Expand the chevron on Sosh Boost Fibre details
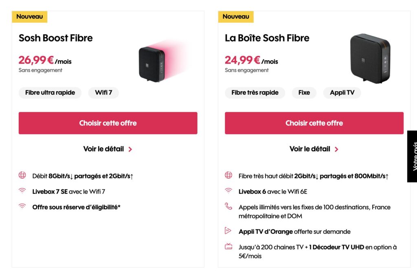Screen dimensions: 417x276 [x=130, y=149]
